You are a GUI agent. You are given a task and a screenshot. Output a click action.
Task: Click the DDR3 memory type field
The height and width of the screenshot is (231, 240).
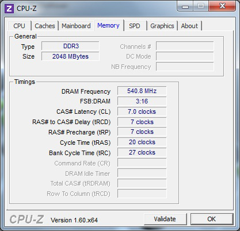coord(70,46)
